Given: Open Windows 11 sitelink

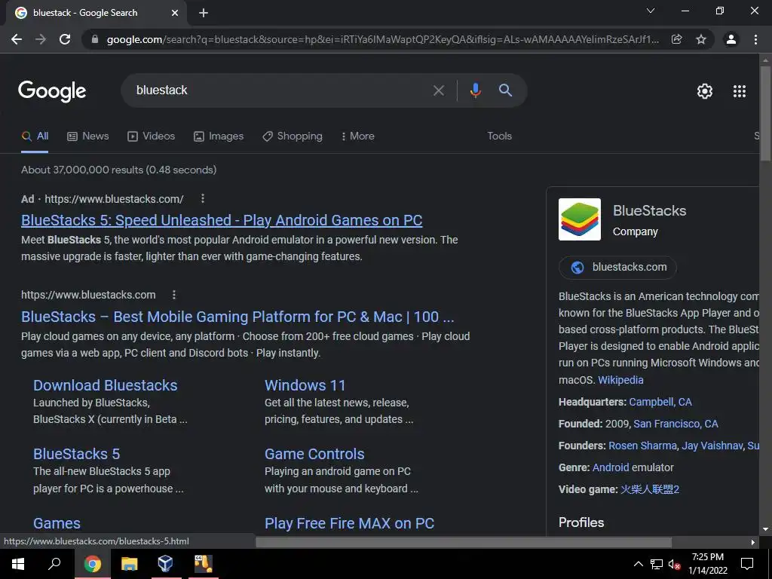Looking at the screenshot, I should pos(305,385).
